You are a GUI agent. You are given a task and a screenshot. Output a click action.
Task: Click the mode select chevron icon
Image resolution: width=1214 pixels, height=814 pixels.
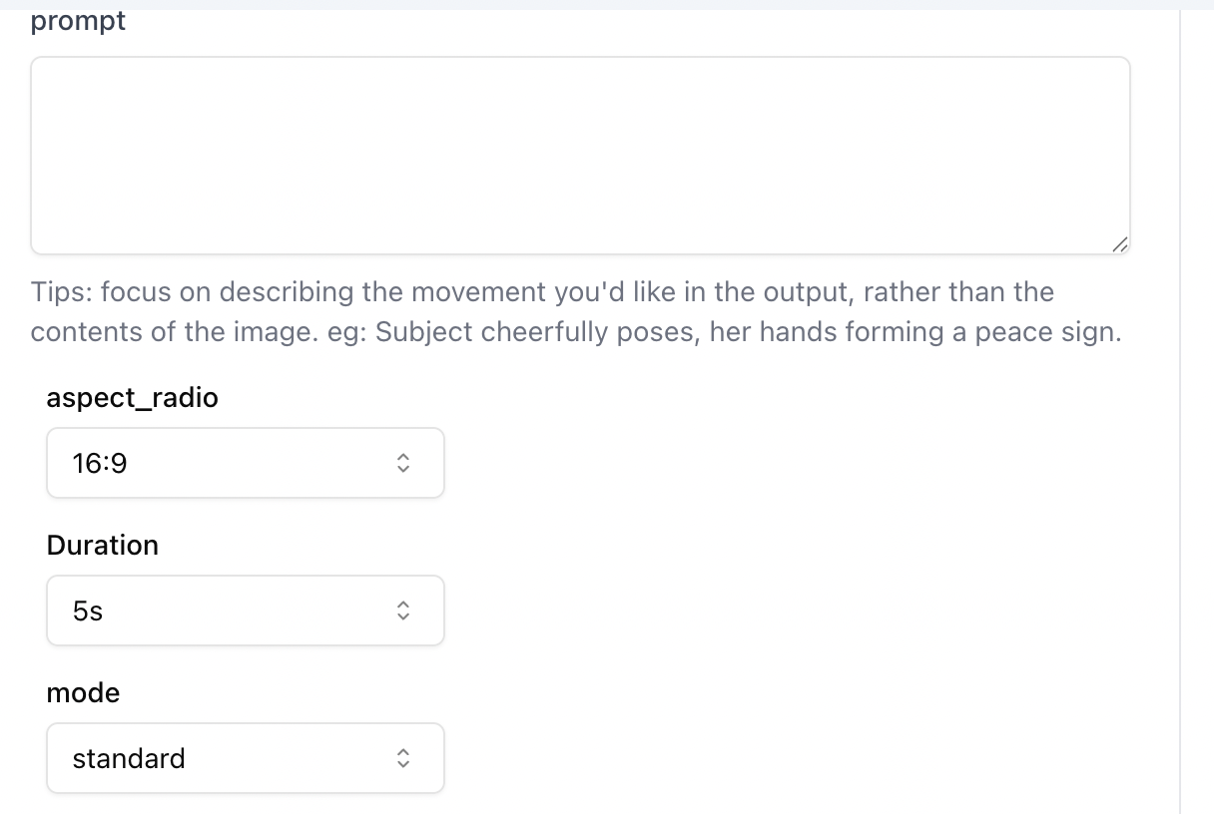click(x=403, y=758)
